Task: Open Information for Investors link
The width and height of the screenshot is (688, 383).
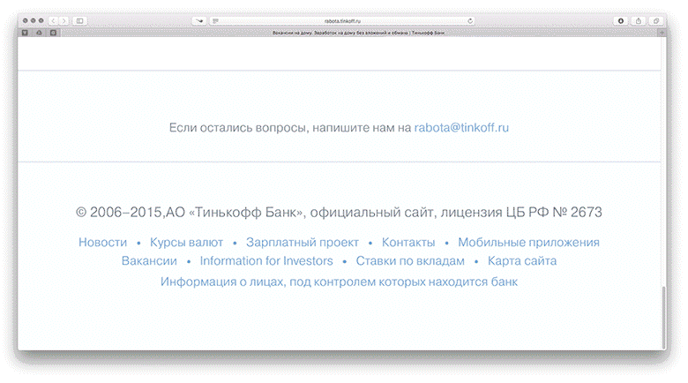Action: [x=266, y=261]
